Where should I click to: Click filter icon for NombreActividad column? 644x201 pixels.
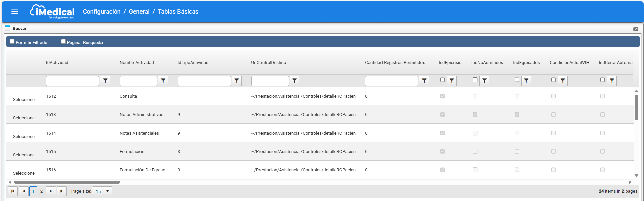[x=163, y=81]
